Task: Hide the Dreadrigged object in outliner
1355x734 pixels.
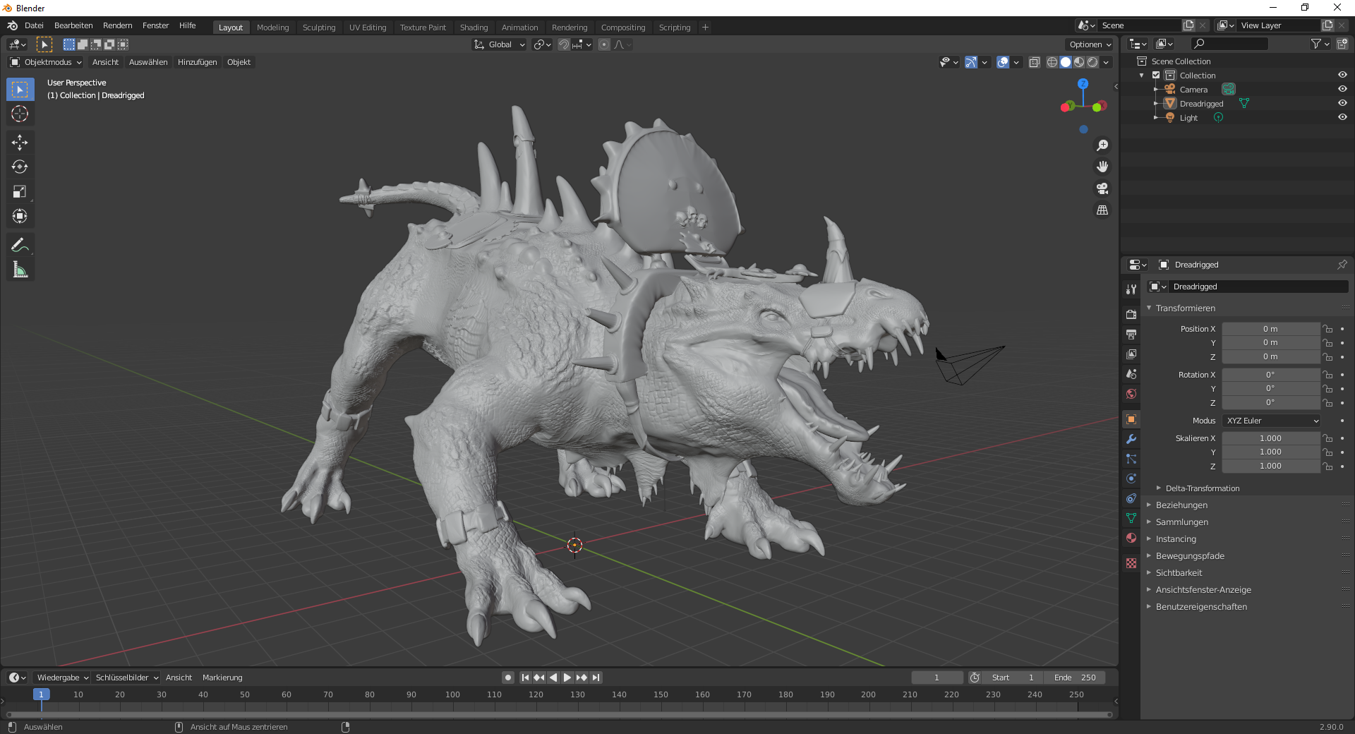Action: (x=1342, y=103)
